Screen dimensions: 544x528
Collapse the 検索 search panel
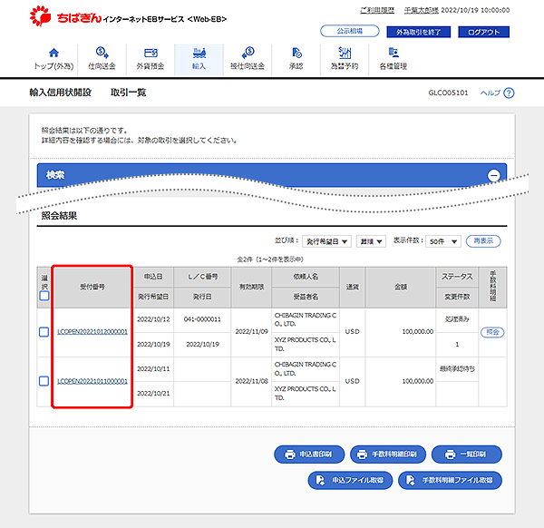(494, 175)
